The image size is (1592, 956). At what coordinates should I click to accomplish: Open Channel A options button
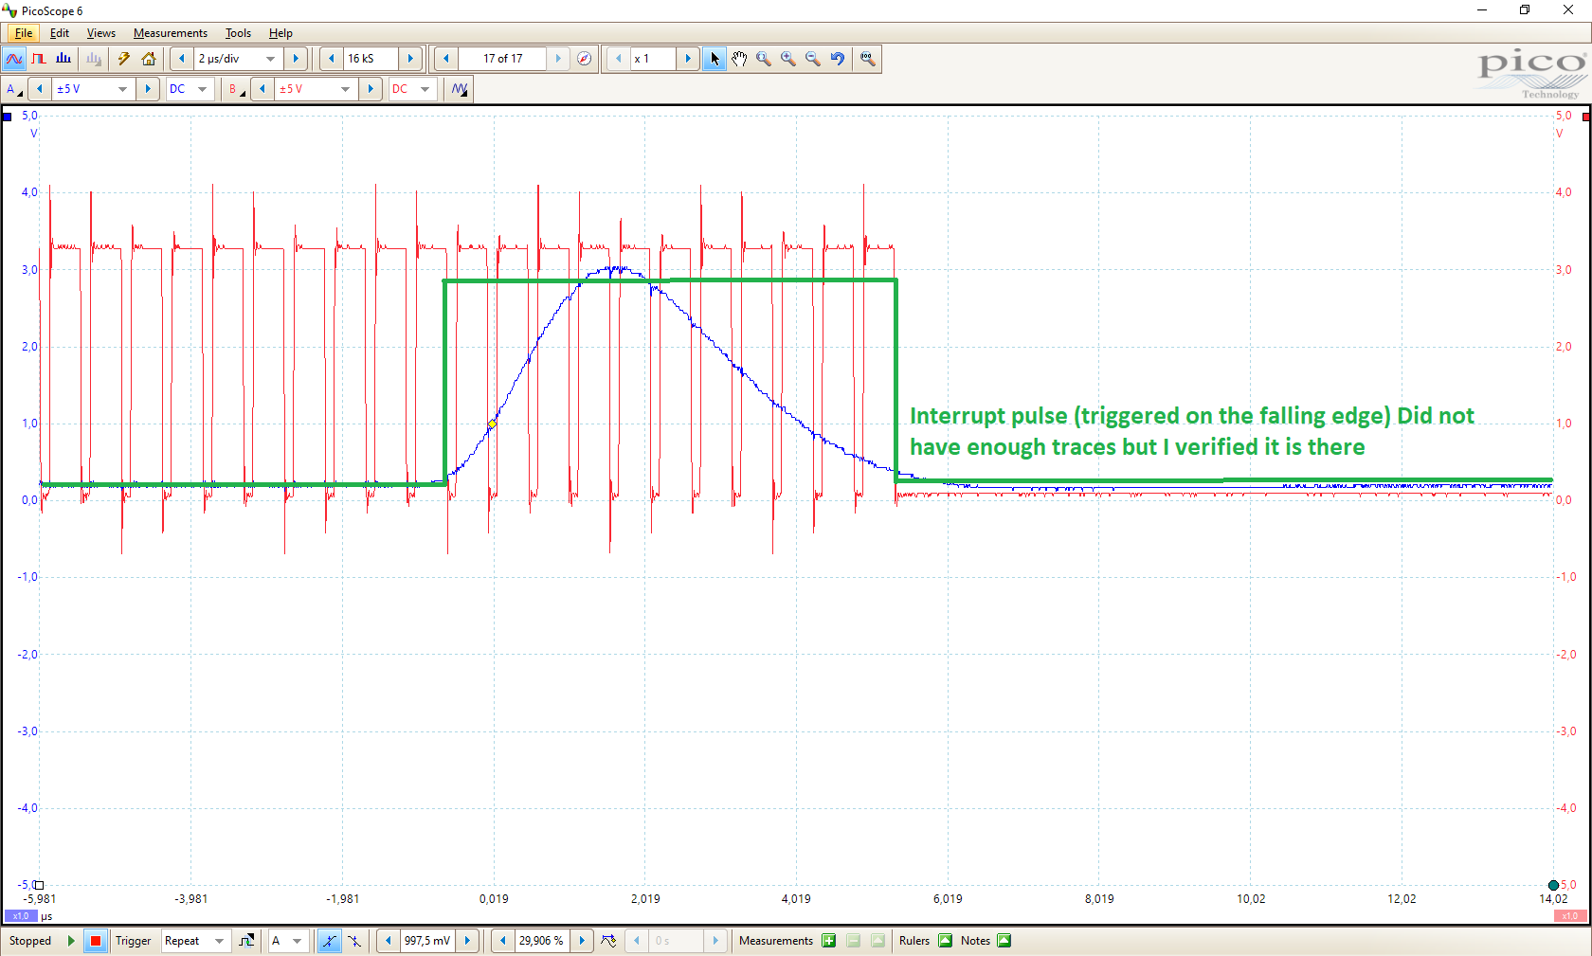(x=13, y=89)
